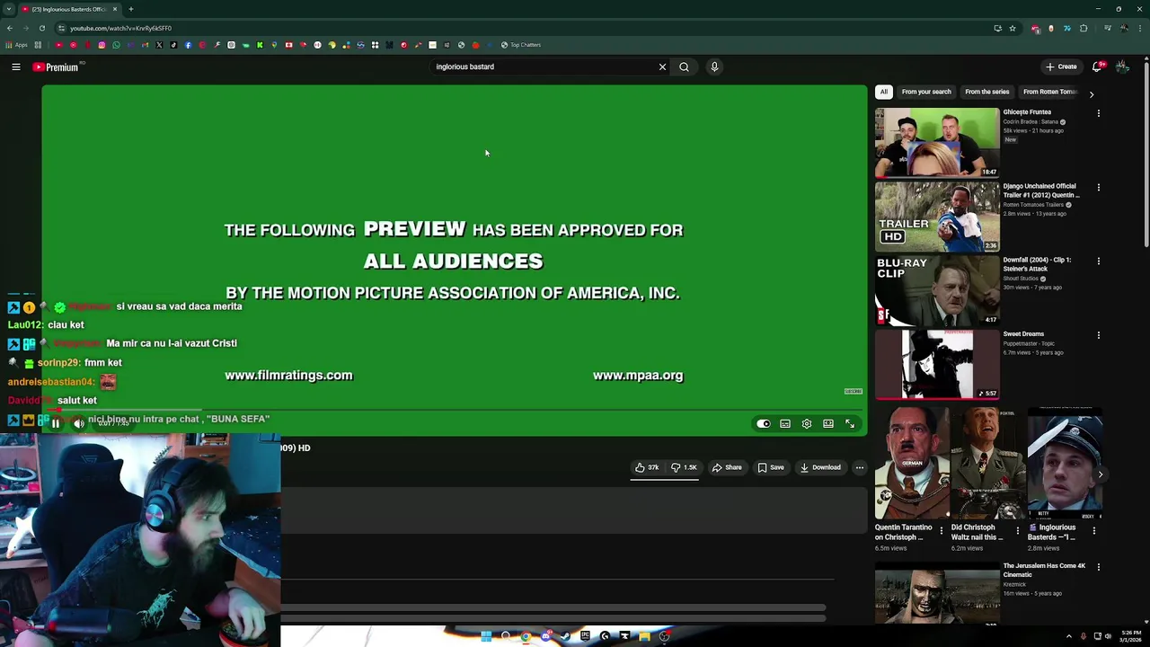
Task: Go to YouTube Premium home logo
Action: [x=57, y=66]
